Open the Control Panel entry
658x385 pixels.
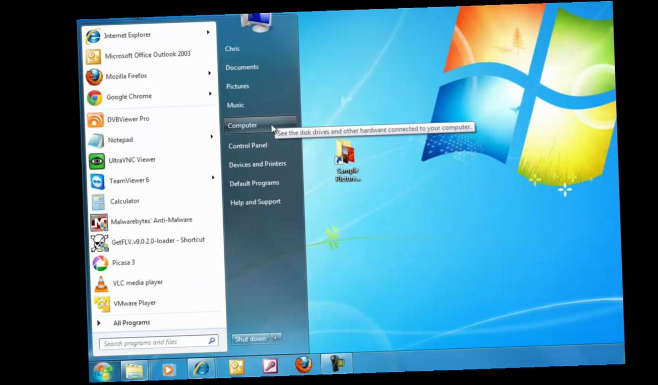(247, 145)
